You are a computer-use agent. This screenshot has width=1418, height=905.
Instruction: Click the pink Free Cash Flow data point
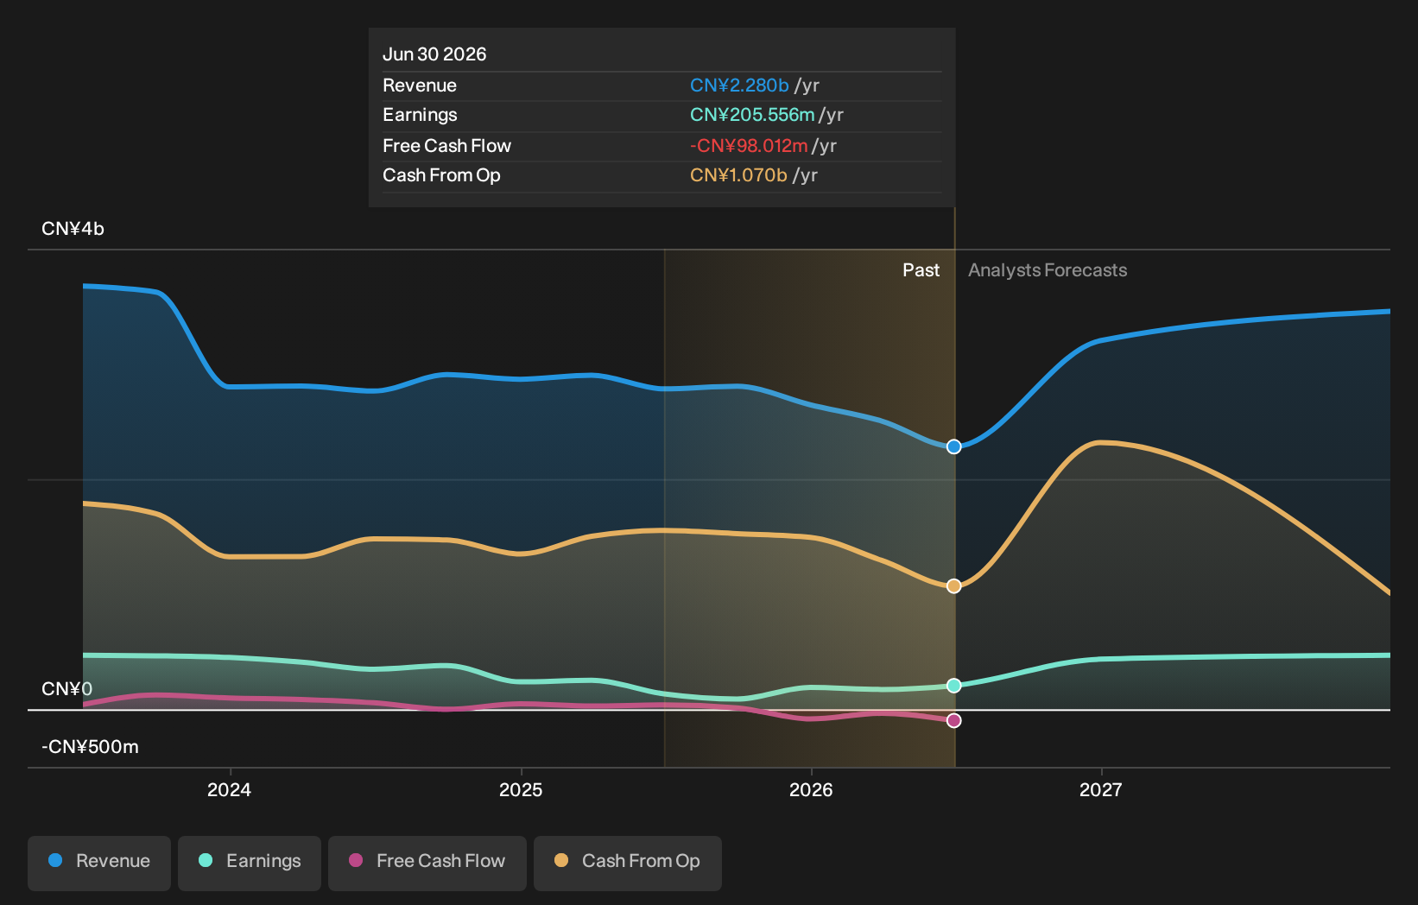953,720
